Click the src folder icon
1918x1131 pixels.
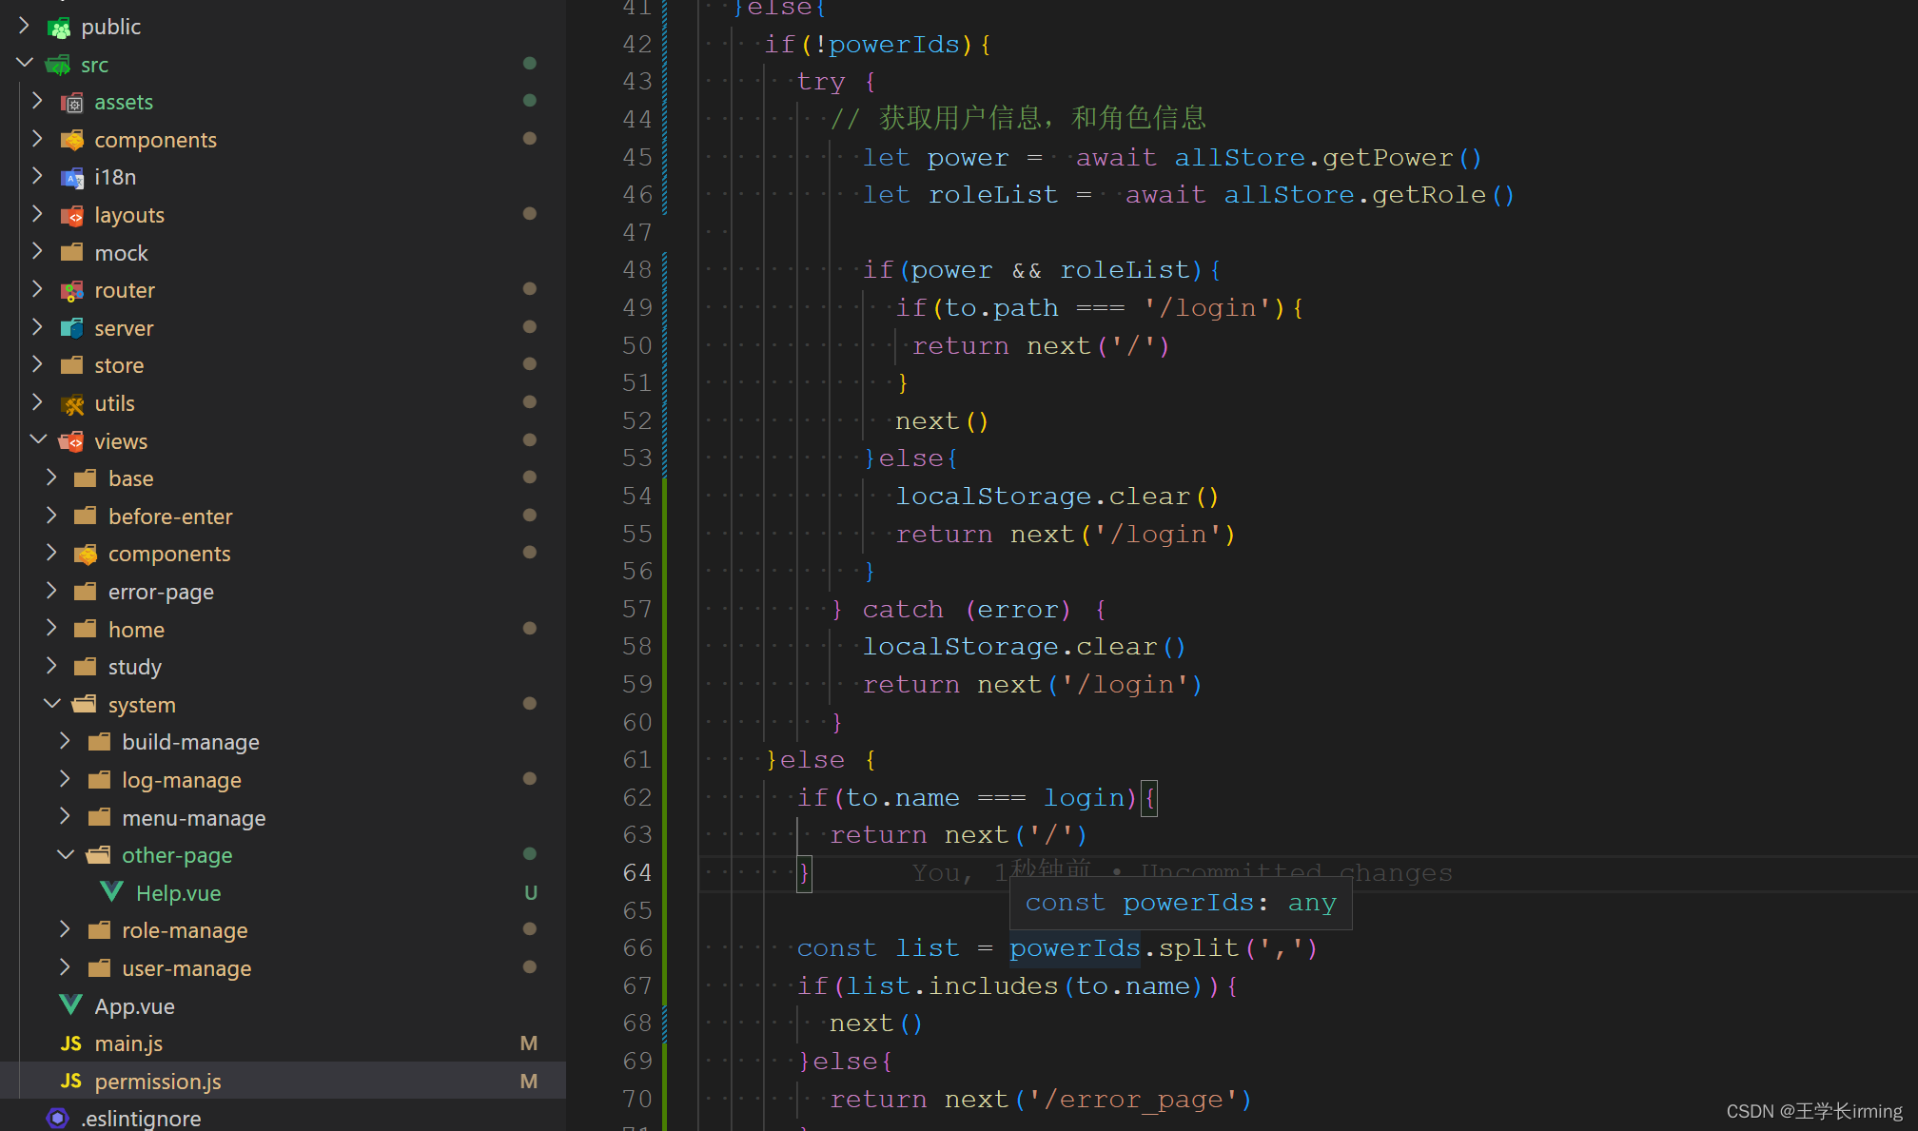pos(59,65)
